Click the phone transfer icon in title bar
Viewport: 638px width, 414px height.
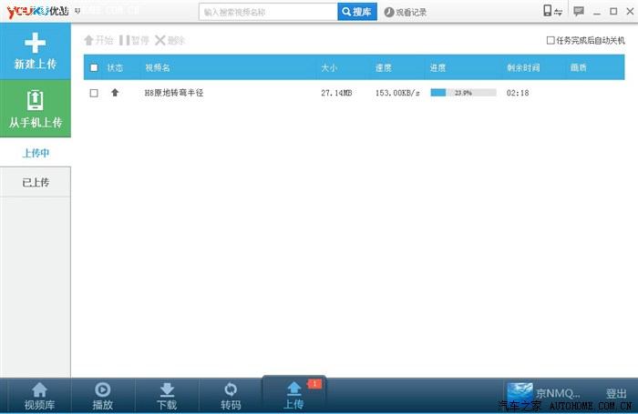tap(552, 12)
